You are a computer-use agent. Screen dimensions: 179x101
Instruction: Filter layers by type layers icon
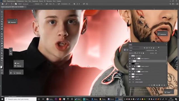click(149, 48)
